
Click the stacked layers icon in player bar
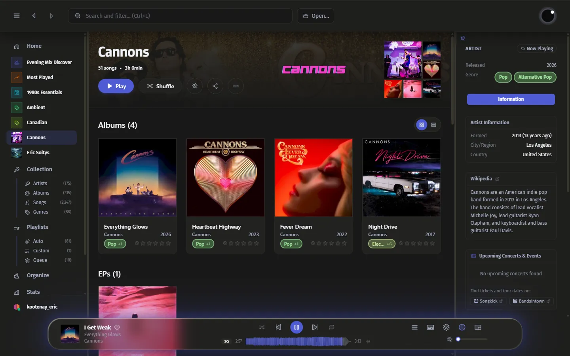coord(446,327)
